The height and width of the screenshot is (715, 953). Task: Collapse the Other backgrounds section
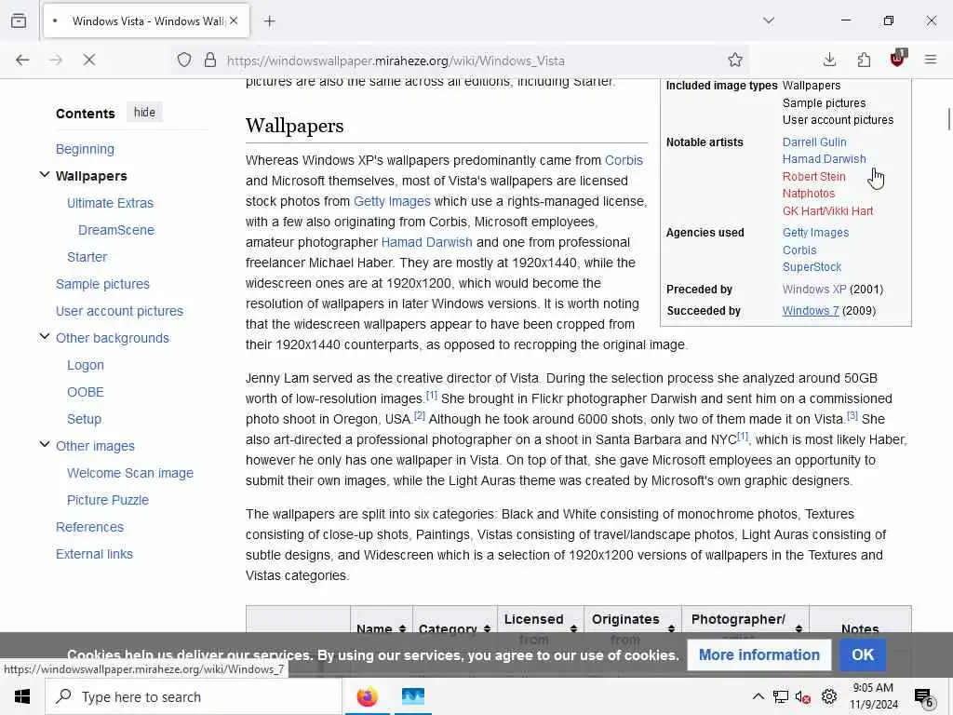[45, 337]
